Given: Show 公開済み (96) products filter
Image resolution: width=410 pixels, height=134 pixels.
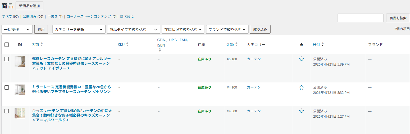Looking at the screenshot, I should click(33, 16).
